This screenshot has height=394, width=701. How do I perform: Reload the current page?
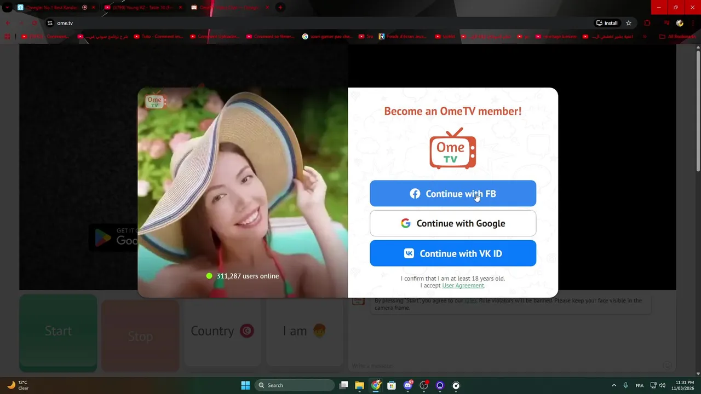(x=34, y=23)
